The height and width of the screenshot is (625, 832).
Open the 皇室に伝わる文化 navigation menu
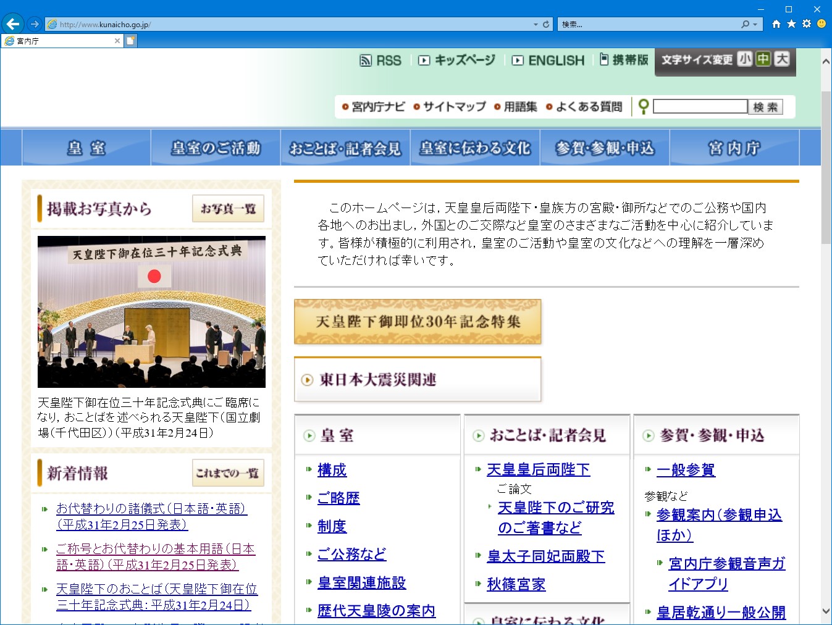(475, 148)
